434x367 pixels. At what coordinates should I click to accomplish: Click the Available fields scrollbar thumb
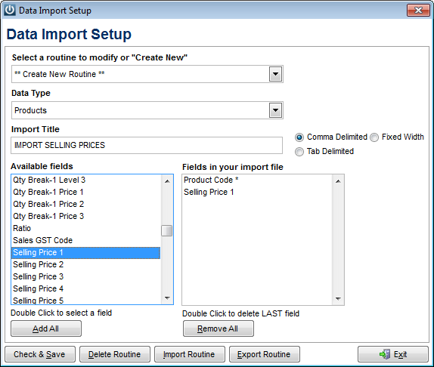coord(167,231)
